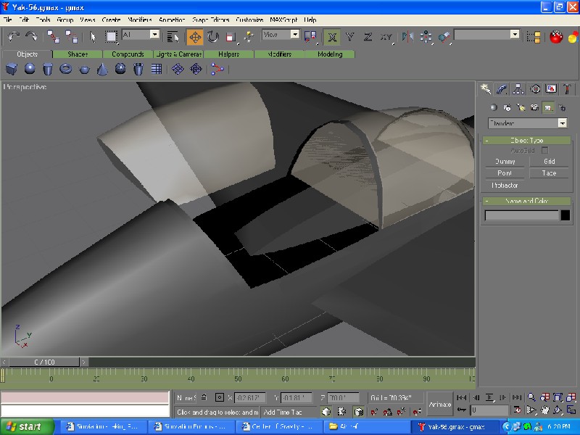Click the Geometry category sphere icon
This screenshot has height=435, width=580.
pos(493,107)
